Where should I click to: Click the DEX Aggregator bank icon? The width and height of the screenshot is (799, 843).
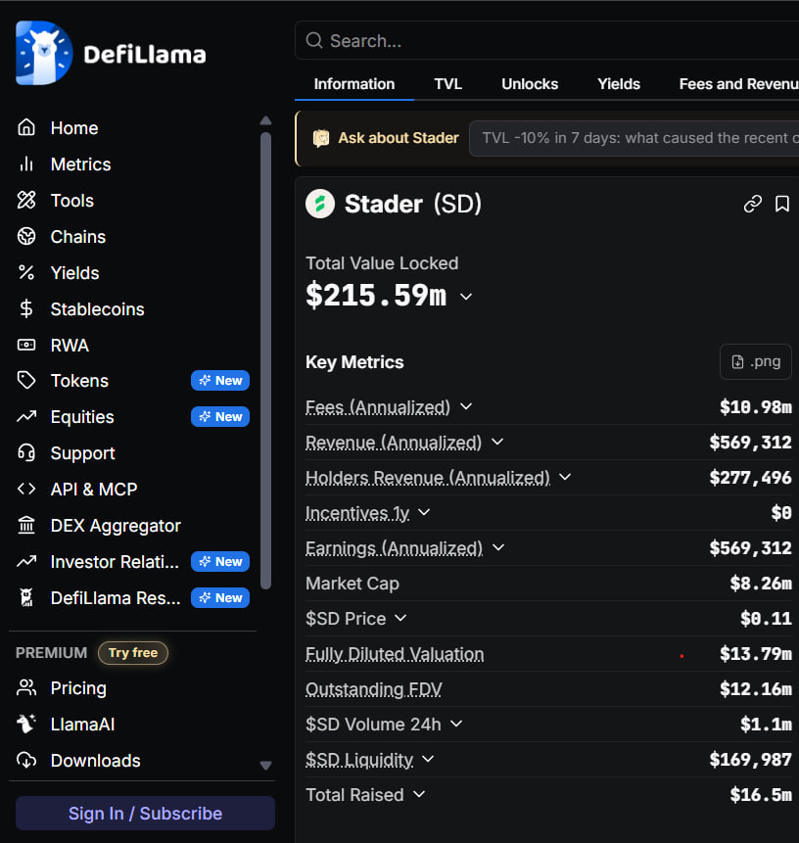(26, 525)
